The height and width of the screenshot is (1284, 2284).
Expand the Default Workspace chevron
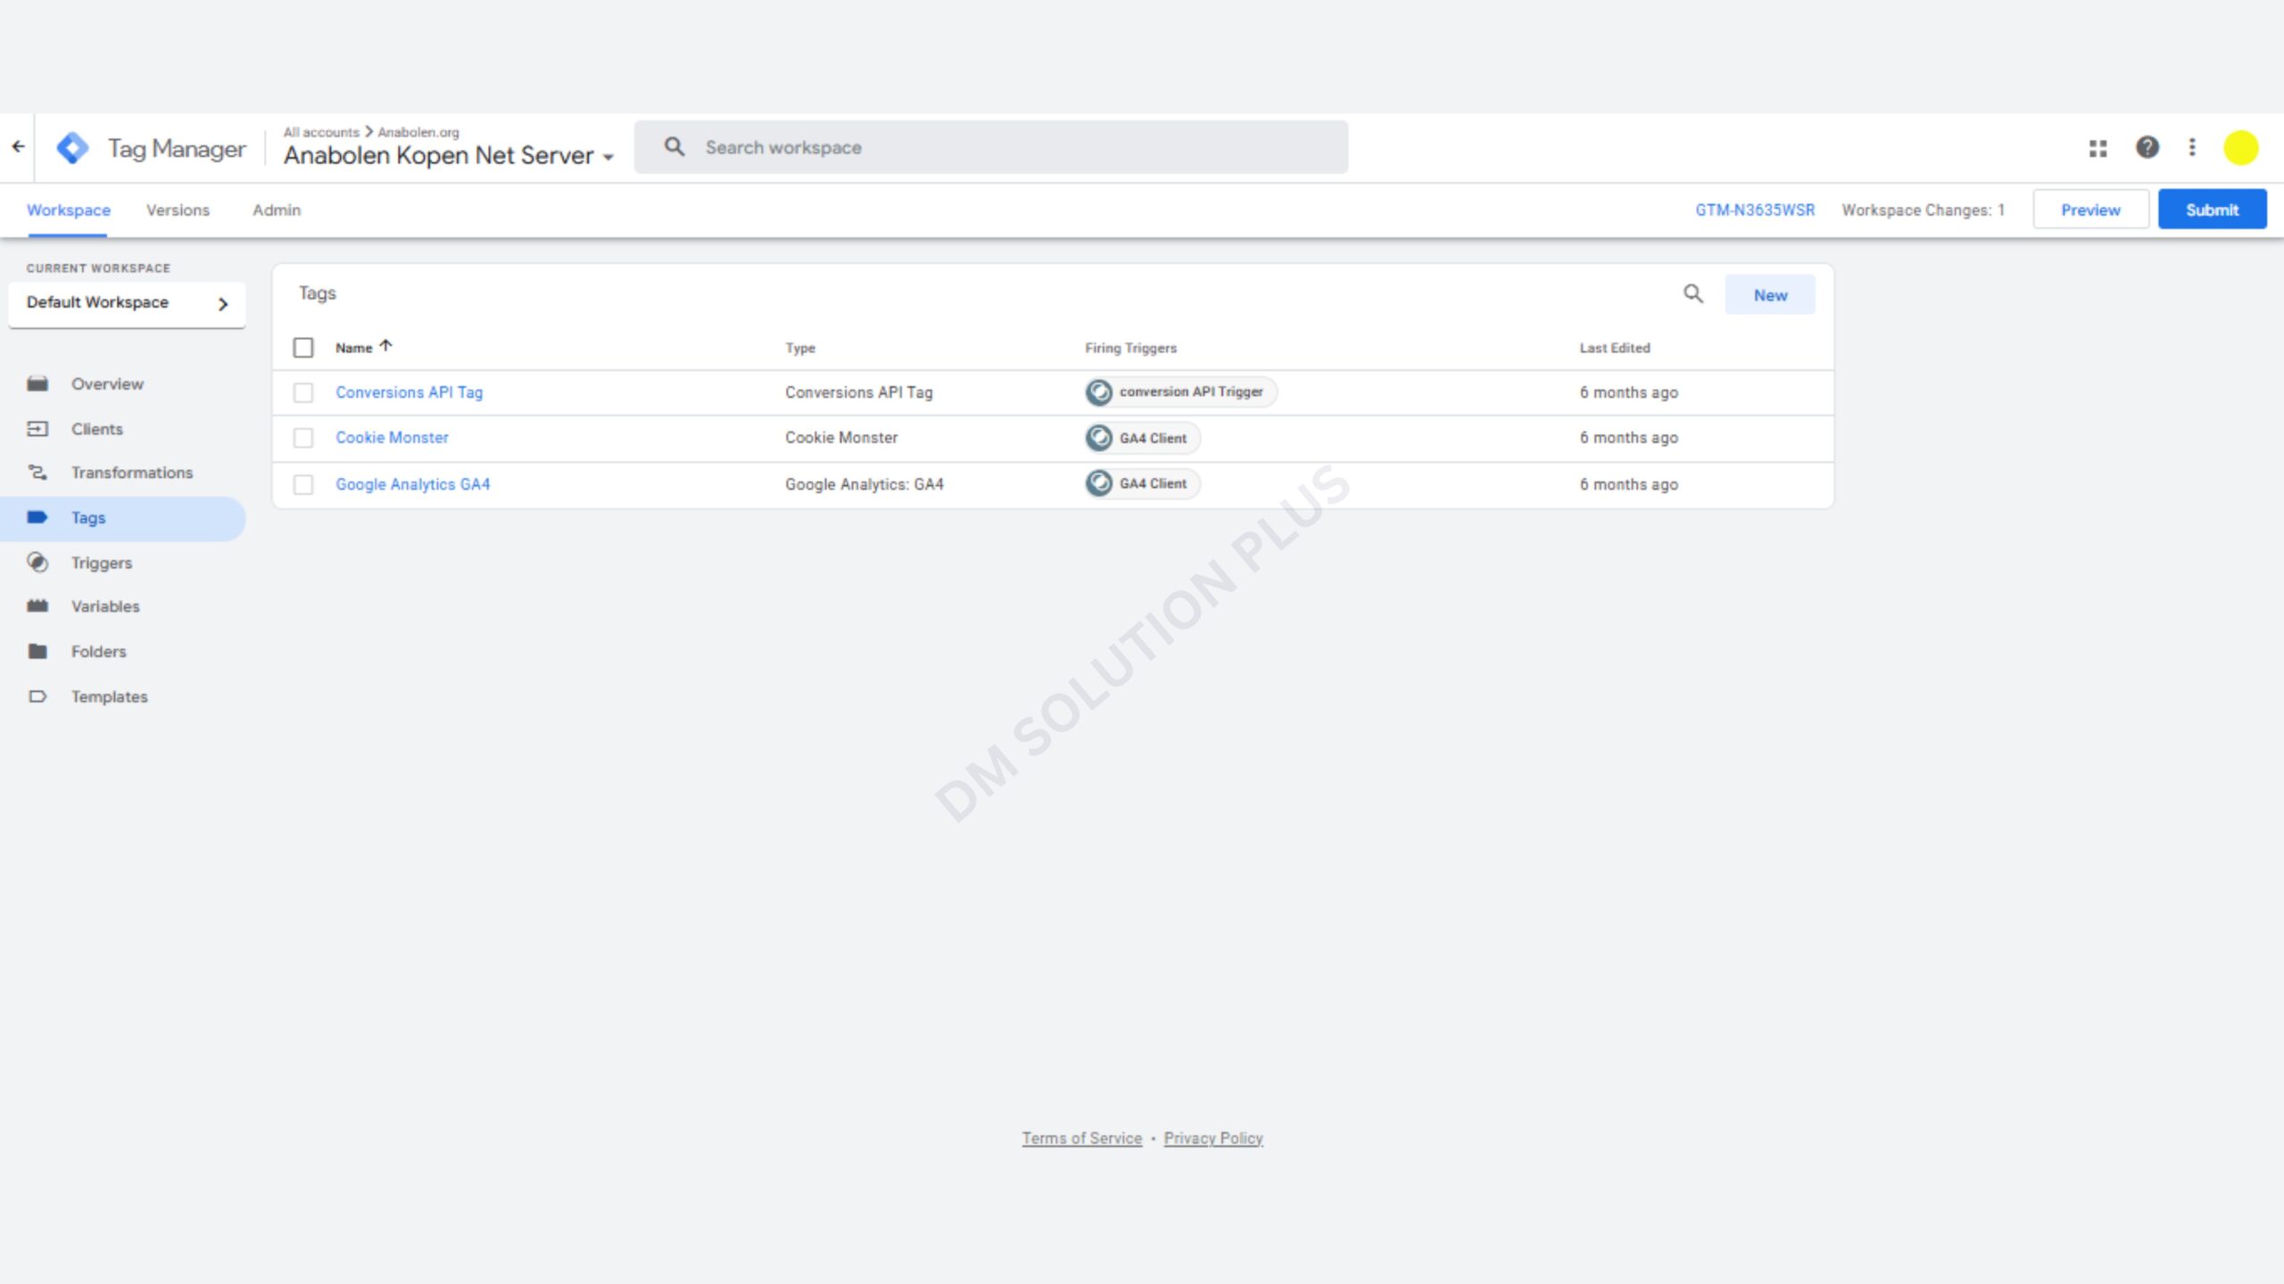point(223,304)
